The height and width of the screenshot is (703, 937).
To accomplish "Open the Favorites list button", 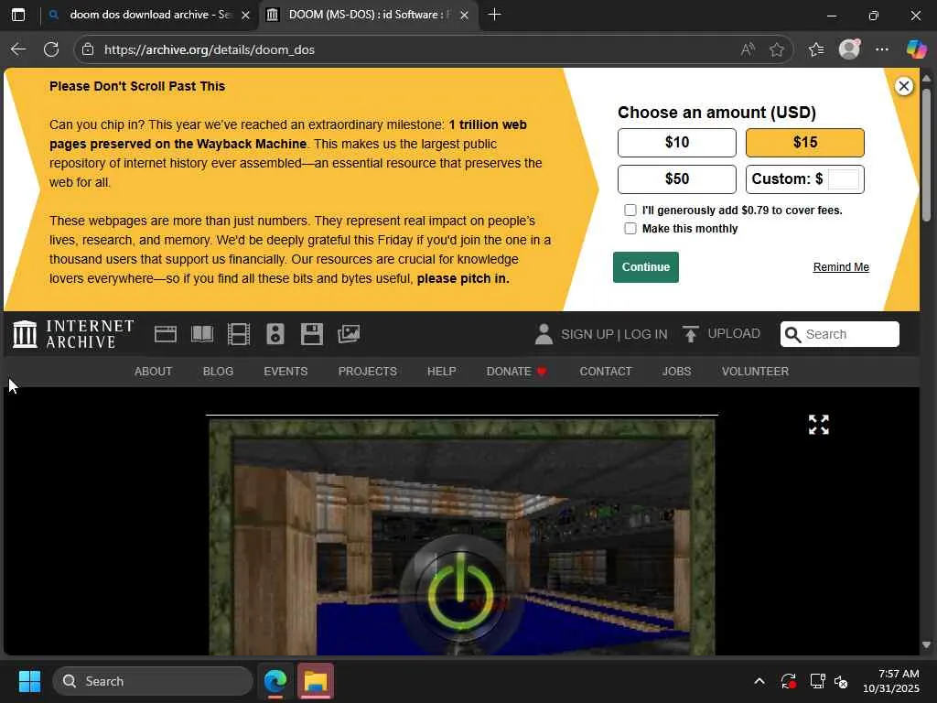I will coord(816,49).
